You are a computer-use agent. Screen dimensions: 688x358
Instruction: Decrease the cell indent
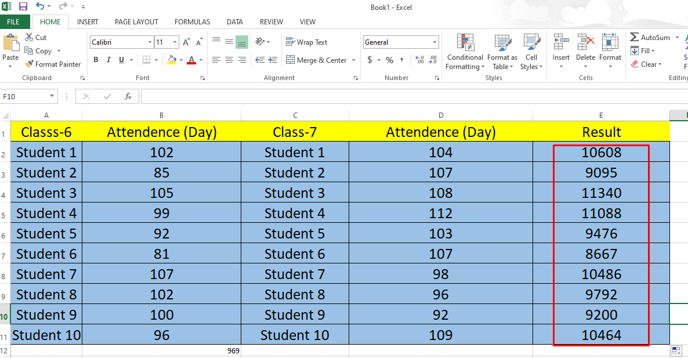[260, 60]
